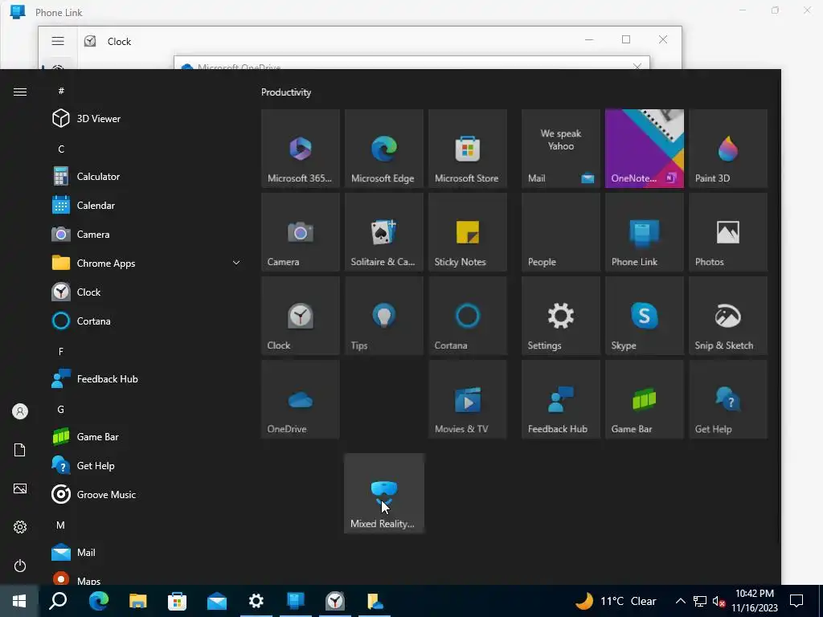
Task: Open the Mail live tile
Action: tap(560, 149)
